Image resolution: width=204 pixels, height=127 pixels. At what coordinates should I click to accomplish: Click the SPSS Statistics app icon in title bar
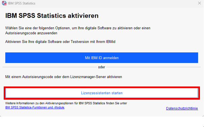(4, 3)
